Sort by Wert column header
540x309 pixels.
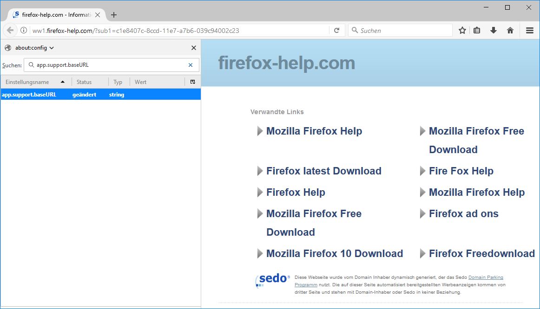tap(158, 82)
